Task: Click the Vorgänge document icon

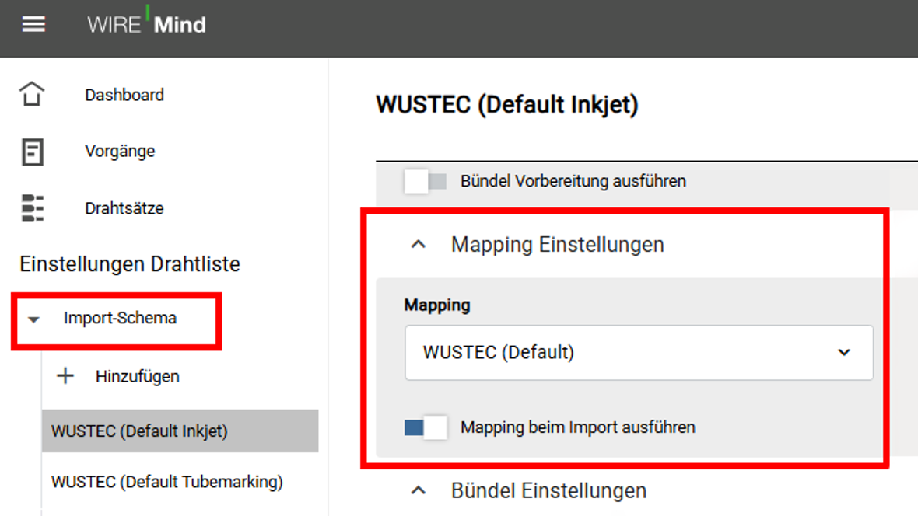Action: click(32, 152)
